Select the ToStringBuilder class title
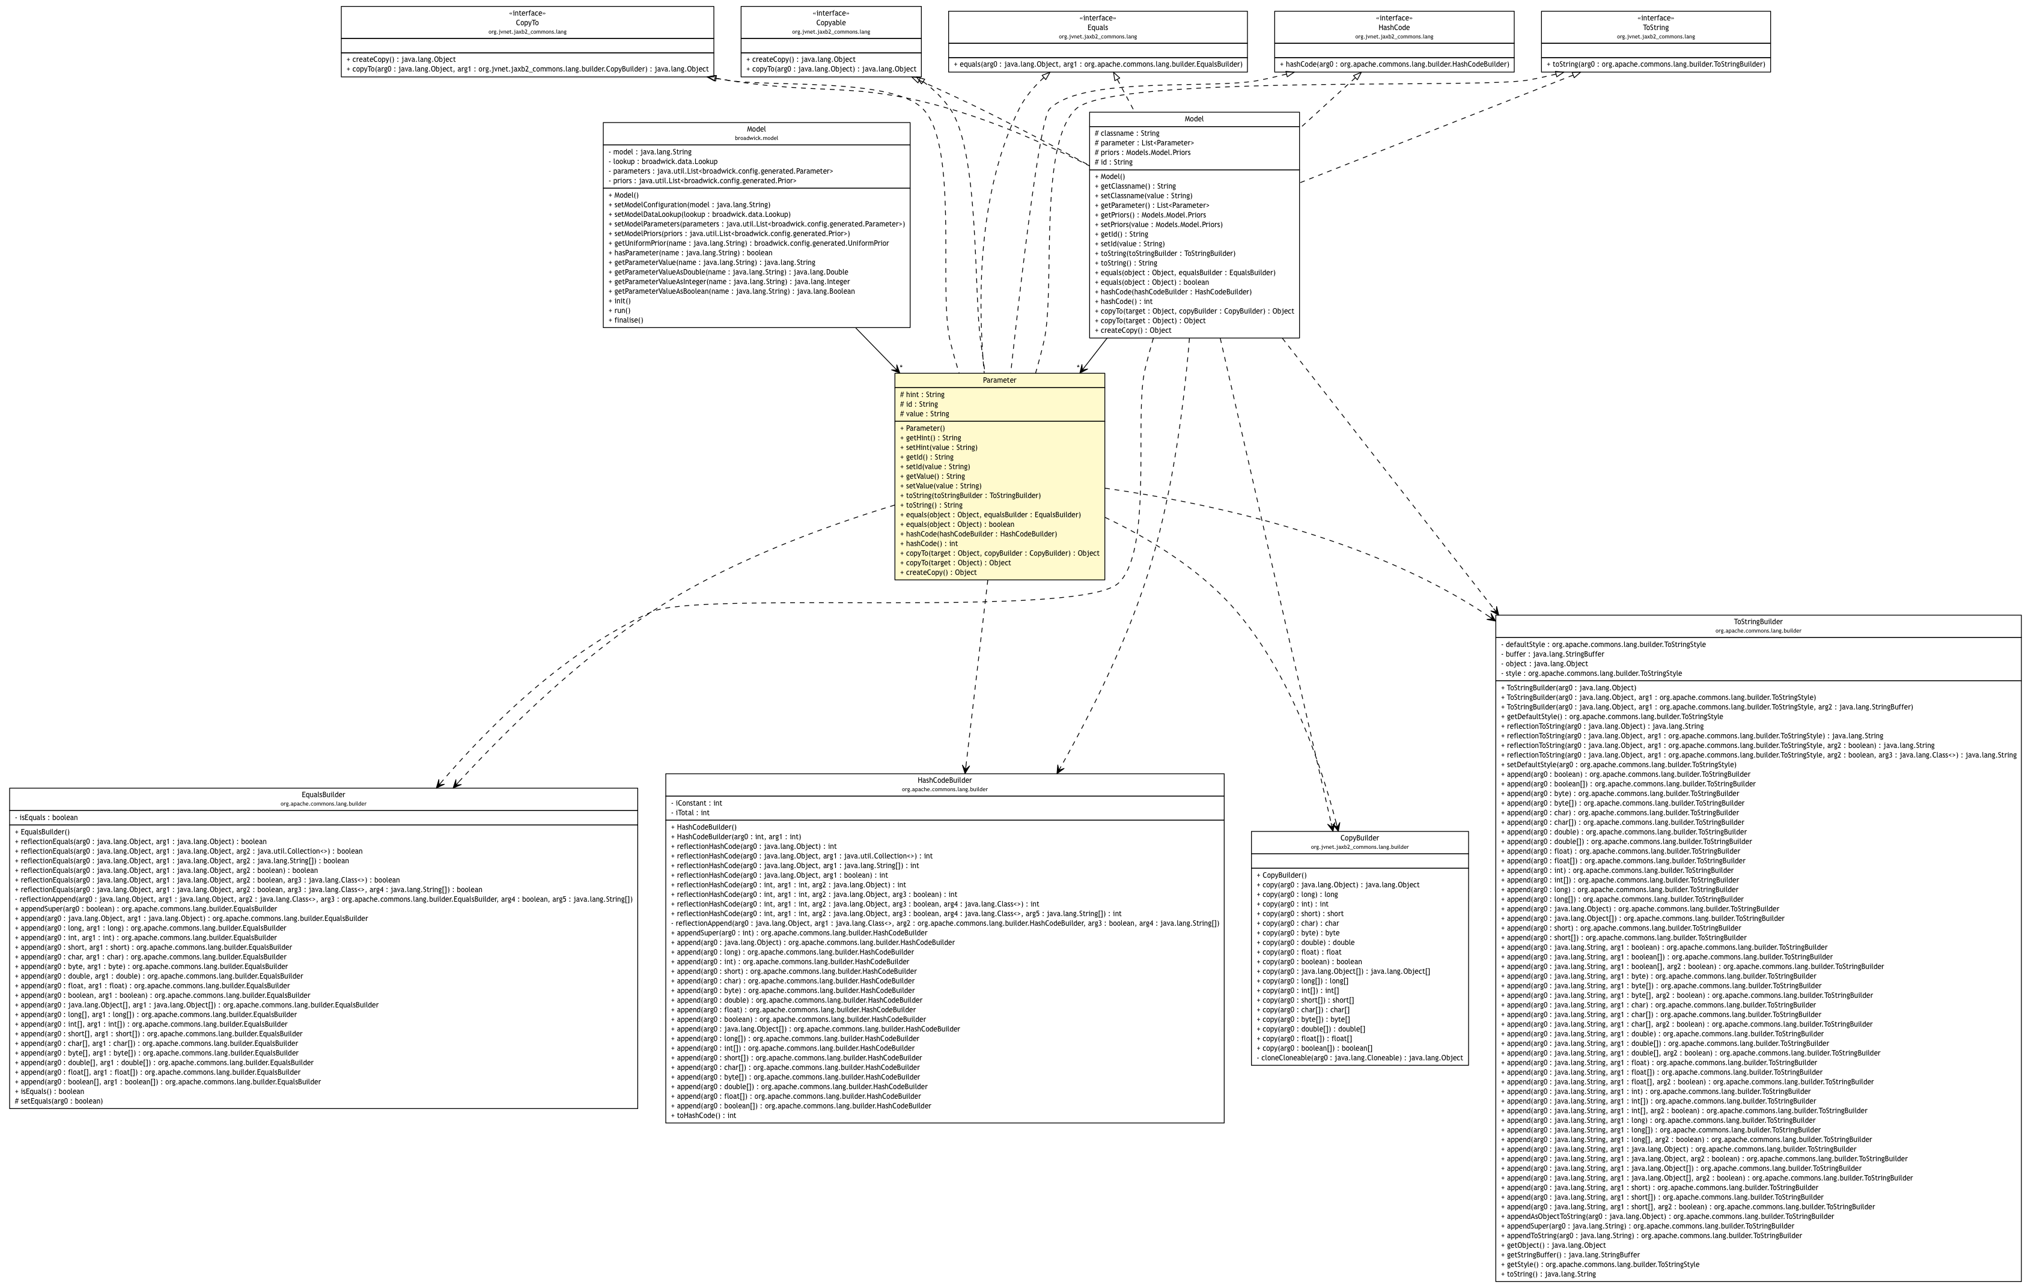Viewport: 2031px width, 1288px height. tap(1758, 622)
